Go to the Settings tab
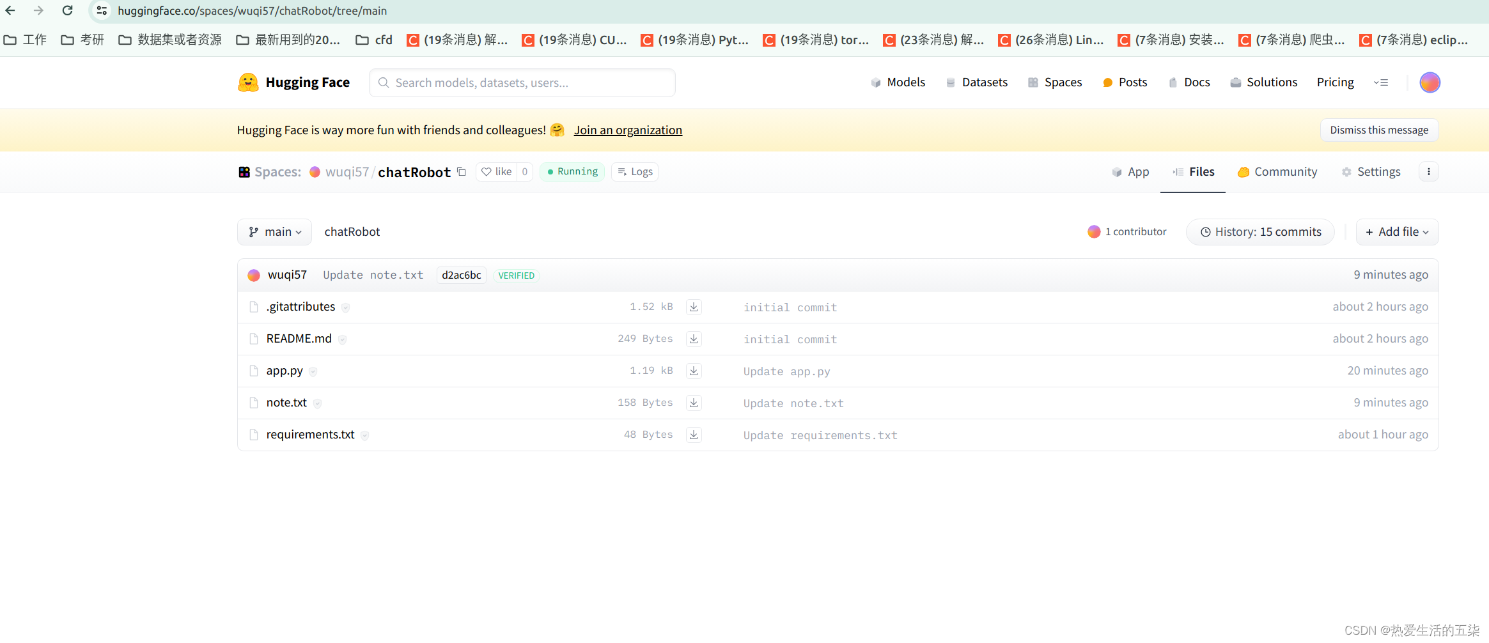1489x643 pixels. [x=1371, y=171]
